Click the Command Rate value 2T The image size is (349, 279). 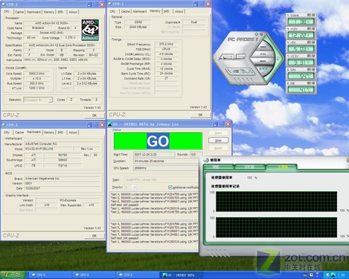(x=166, y=78)
